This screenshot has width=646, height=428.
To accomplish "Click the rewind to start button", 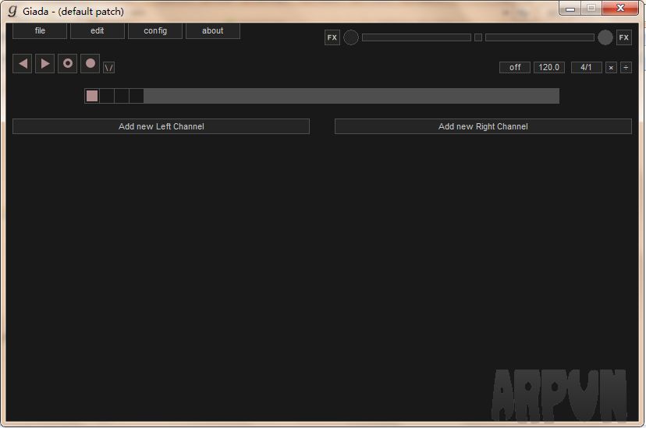I will click(x=23, y=64).
